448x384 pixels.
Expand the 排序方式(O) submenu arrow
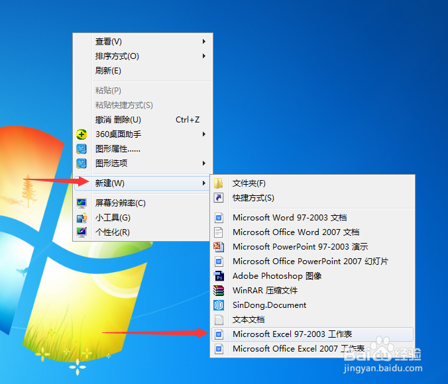[203, 56]
